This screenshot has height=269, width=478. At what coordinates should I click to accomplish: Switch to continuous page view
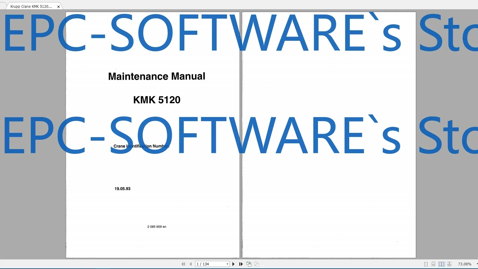tap(433, 264)
